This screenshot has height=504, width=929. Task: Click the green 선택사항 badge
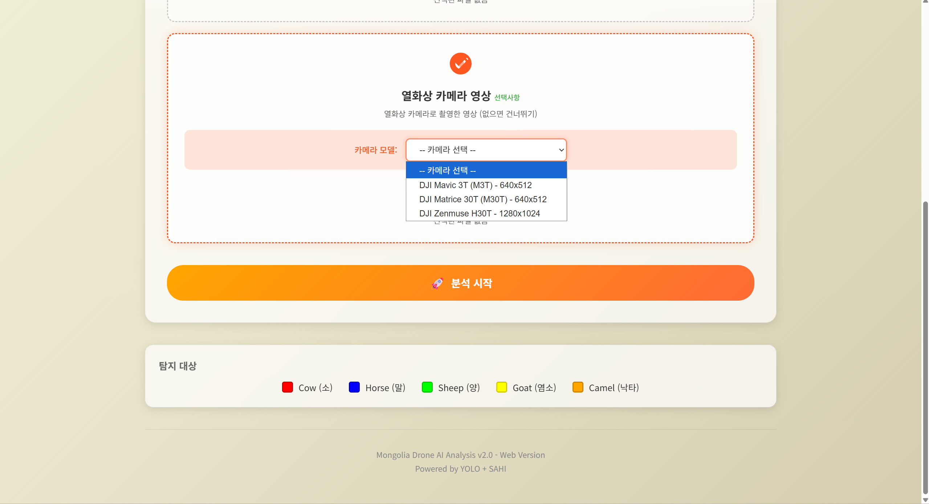(x=507, y=97)
